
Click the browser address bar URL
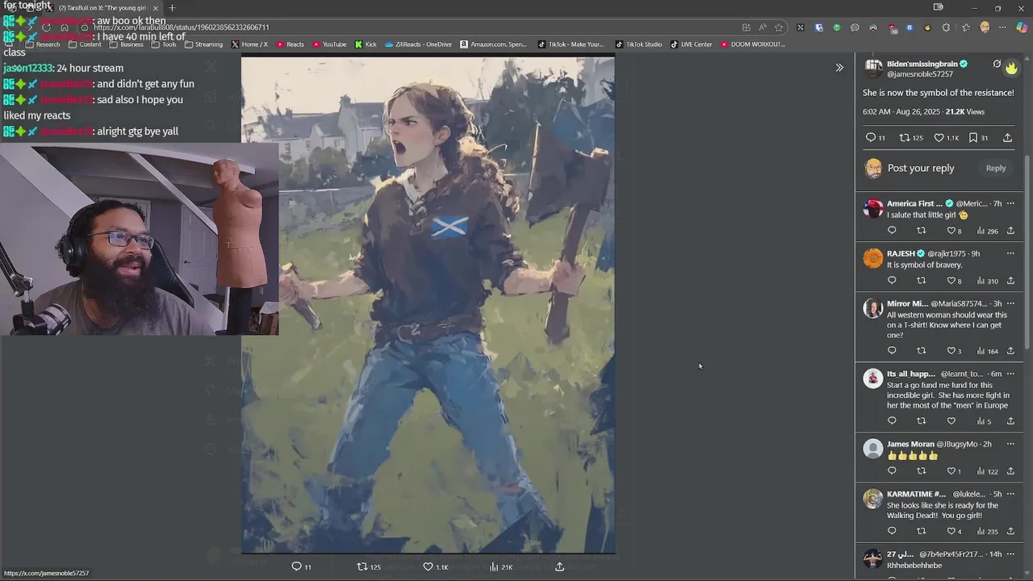click(x=181, y=27)
